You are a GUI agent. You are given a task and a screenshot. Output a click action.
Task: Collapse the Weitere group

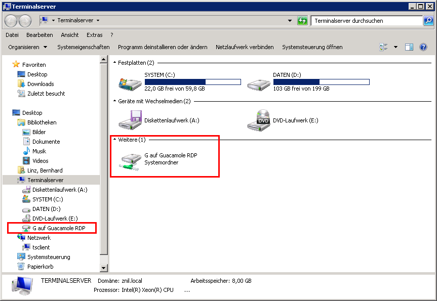114,140
